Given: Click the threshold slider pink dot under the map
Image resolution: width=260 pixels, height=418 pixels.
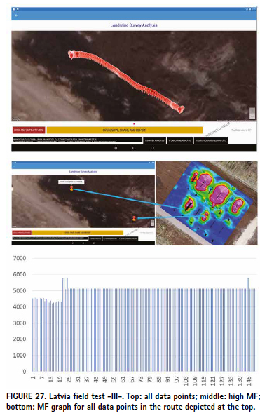Looking at the screenshot, I should coord(134,123).
